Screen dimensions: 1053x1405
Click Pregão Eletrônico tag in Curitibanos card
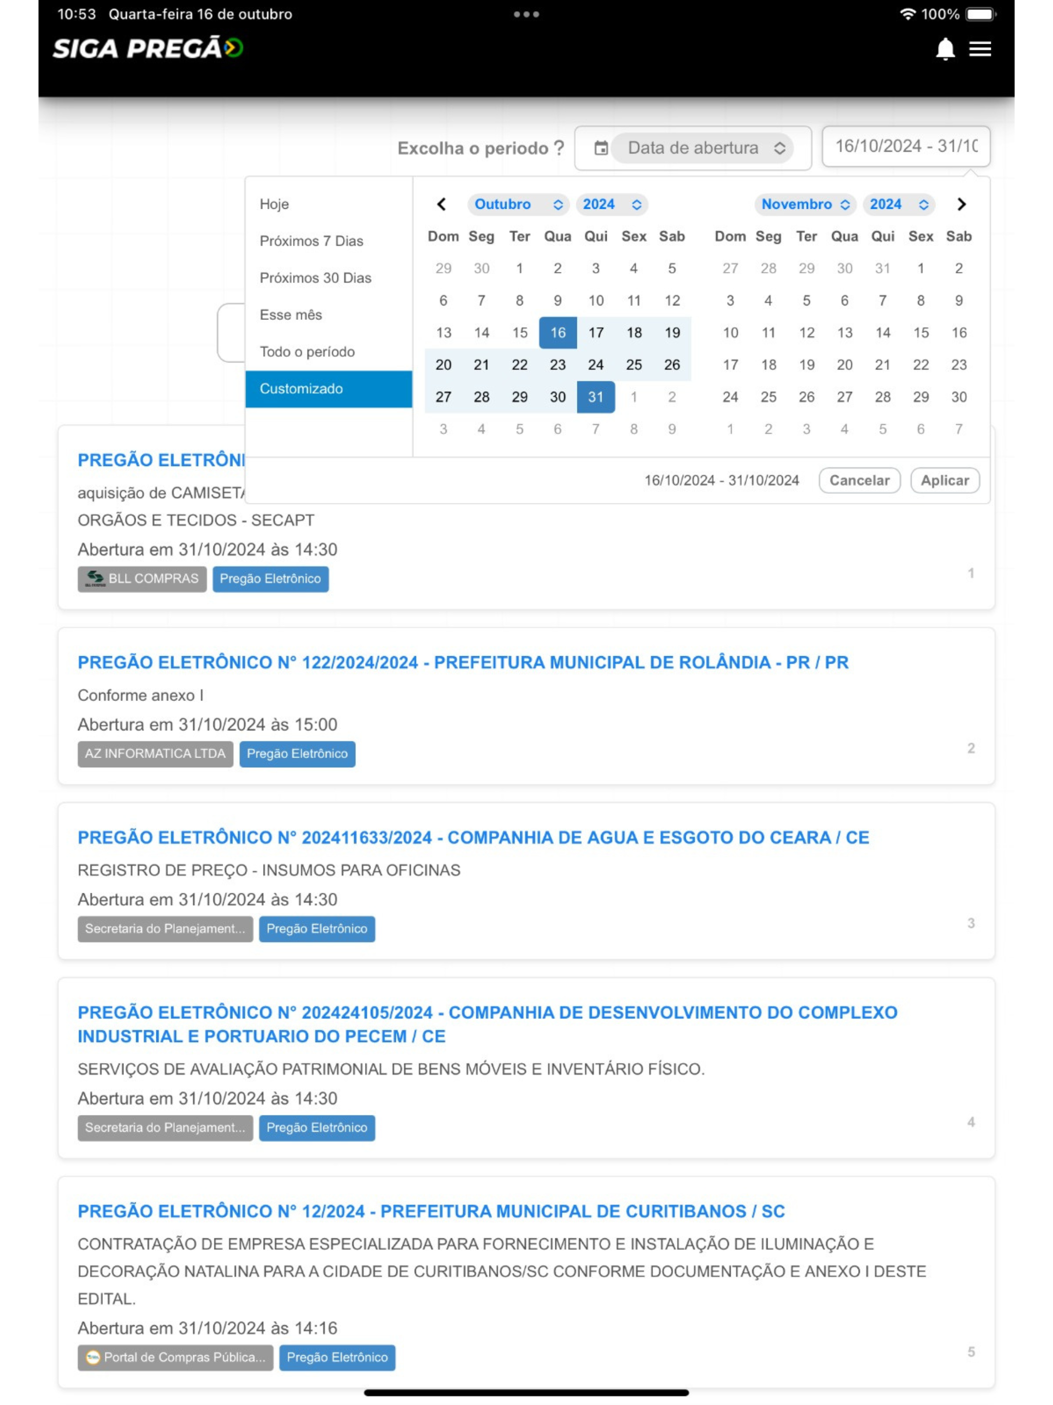(337, 1357)
